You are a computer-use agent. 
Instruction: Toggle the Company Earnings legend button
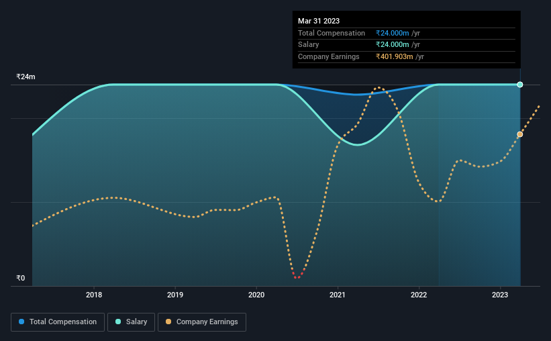click(x=202, y=322)
